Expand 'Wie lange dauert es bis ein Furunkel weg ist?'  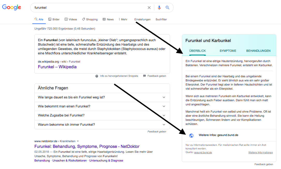coord(102,97)
